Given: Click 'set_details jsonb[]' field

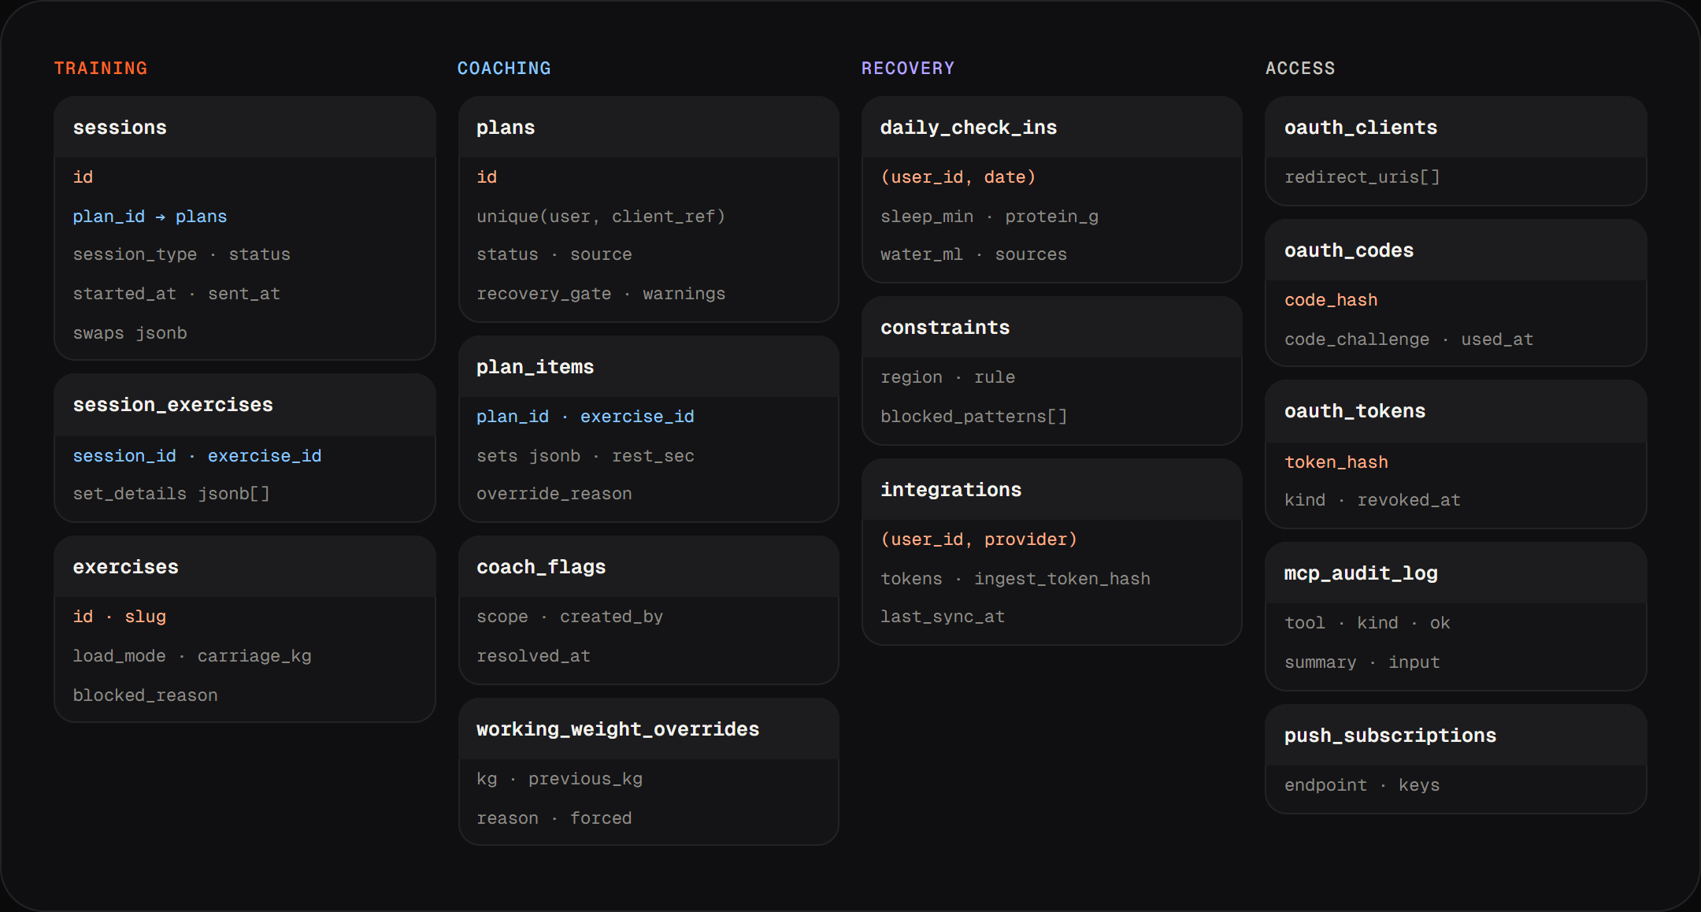Looking at the screenshot, I should (171, 494).
